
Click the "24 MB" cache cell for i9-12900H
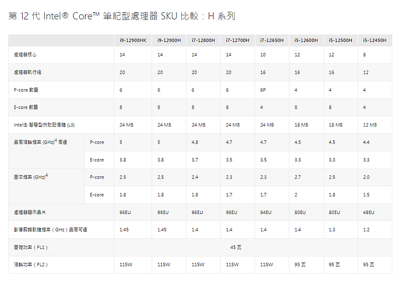(x=164, y=125)
